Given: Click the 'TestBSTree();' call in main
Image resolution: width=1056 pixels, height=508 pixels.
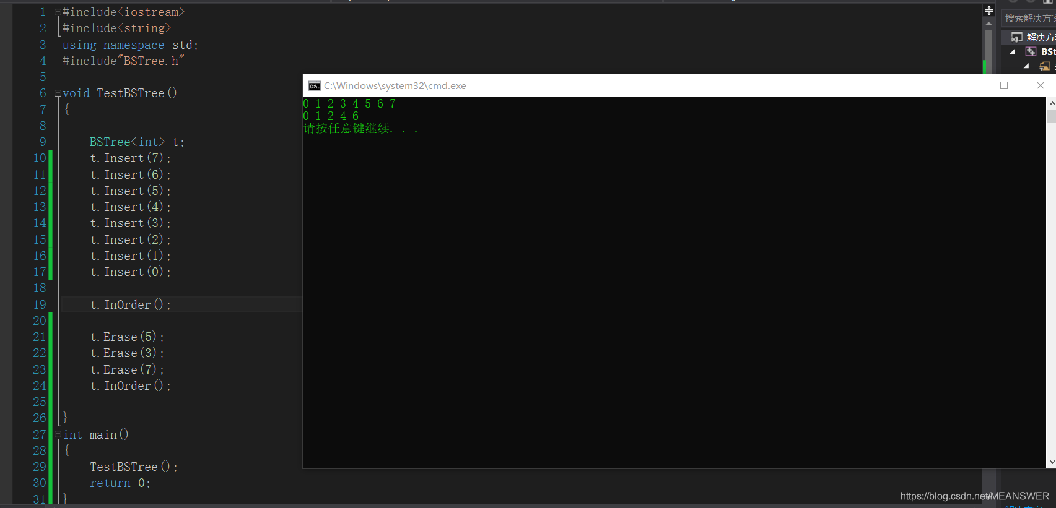Looking at the screenshot, I should click(133, 467).
